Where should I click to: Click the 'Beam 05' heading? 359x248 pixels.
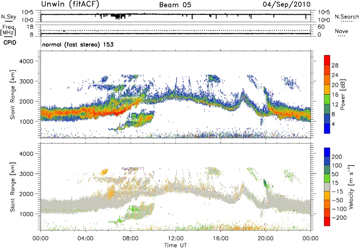click(x=175, y=5)
